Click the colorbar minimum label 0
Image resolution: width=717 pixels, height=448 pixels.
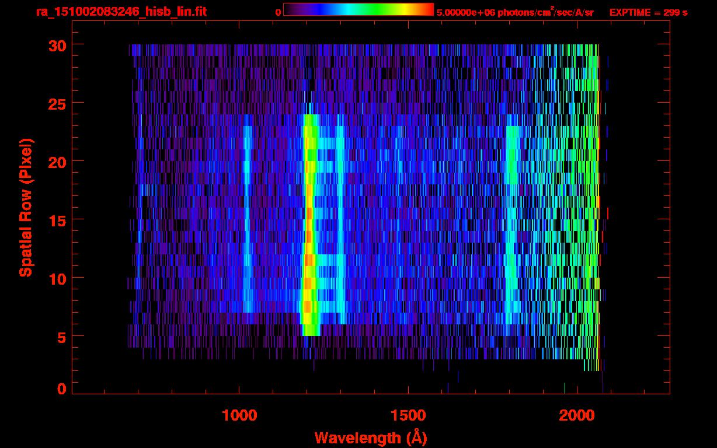pos(278,12)
